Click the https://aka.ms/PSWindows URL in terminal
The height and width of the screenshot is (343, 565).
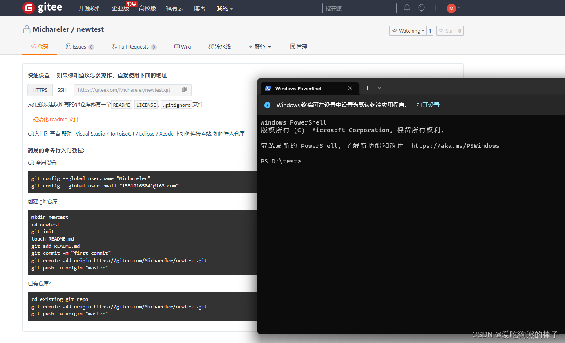coord(455,146)
